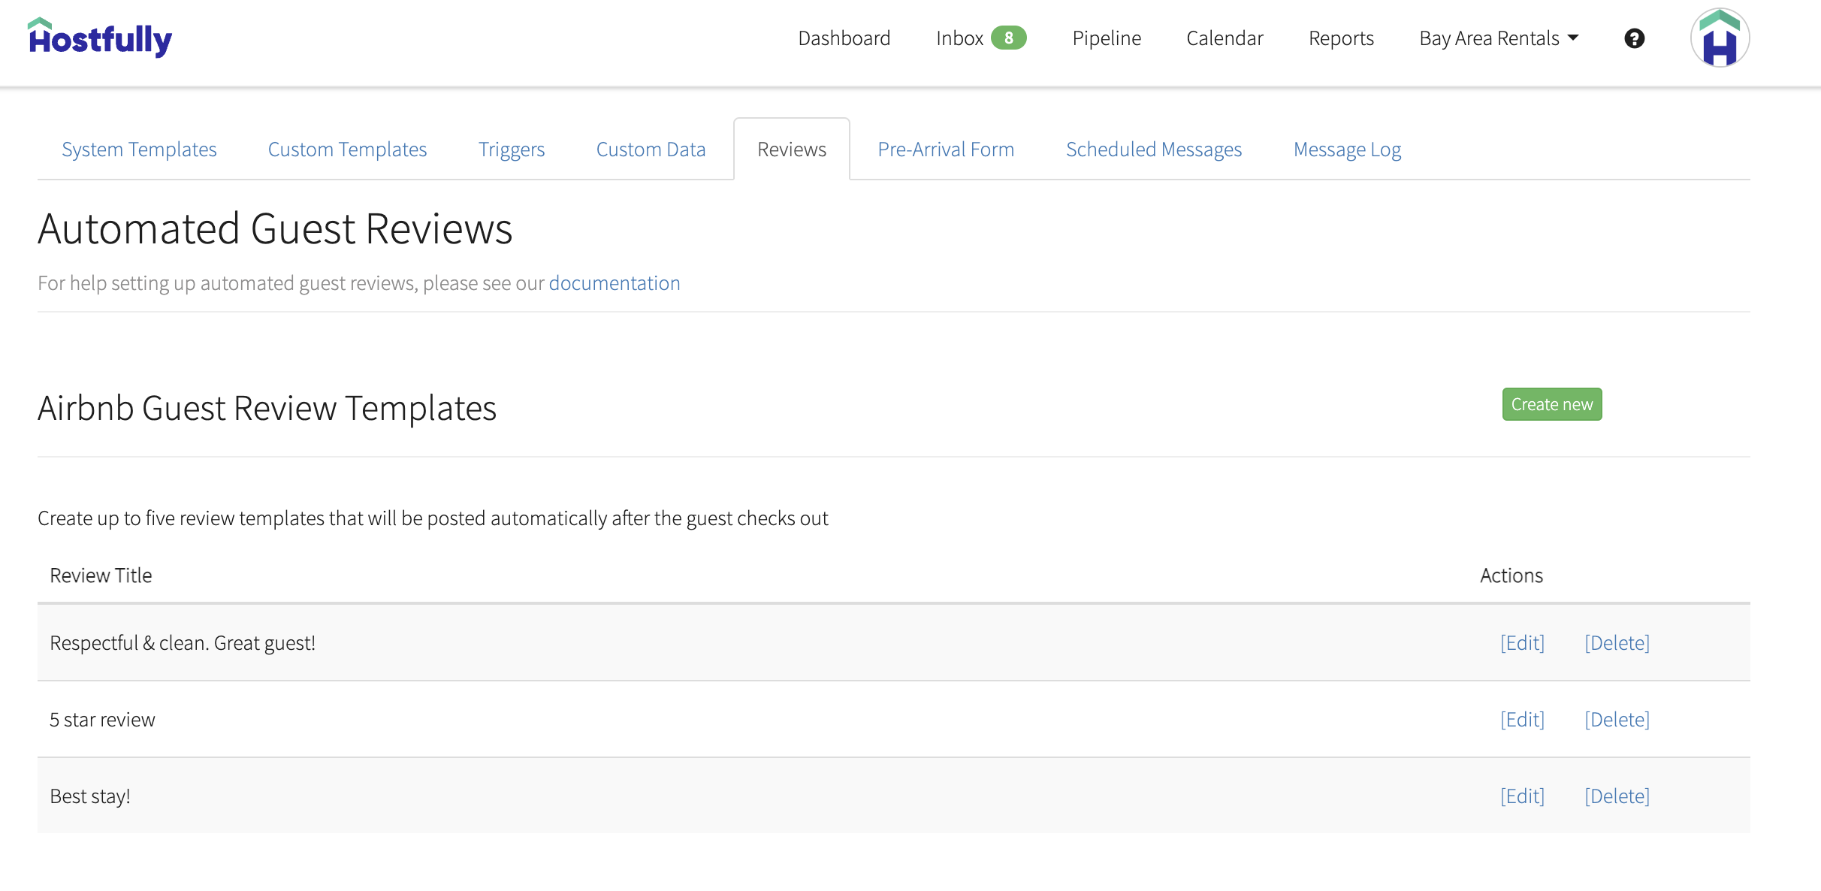Open the Pipeline page
The image size is (1821, 891).
tap(1106, 38)
